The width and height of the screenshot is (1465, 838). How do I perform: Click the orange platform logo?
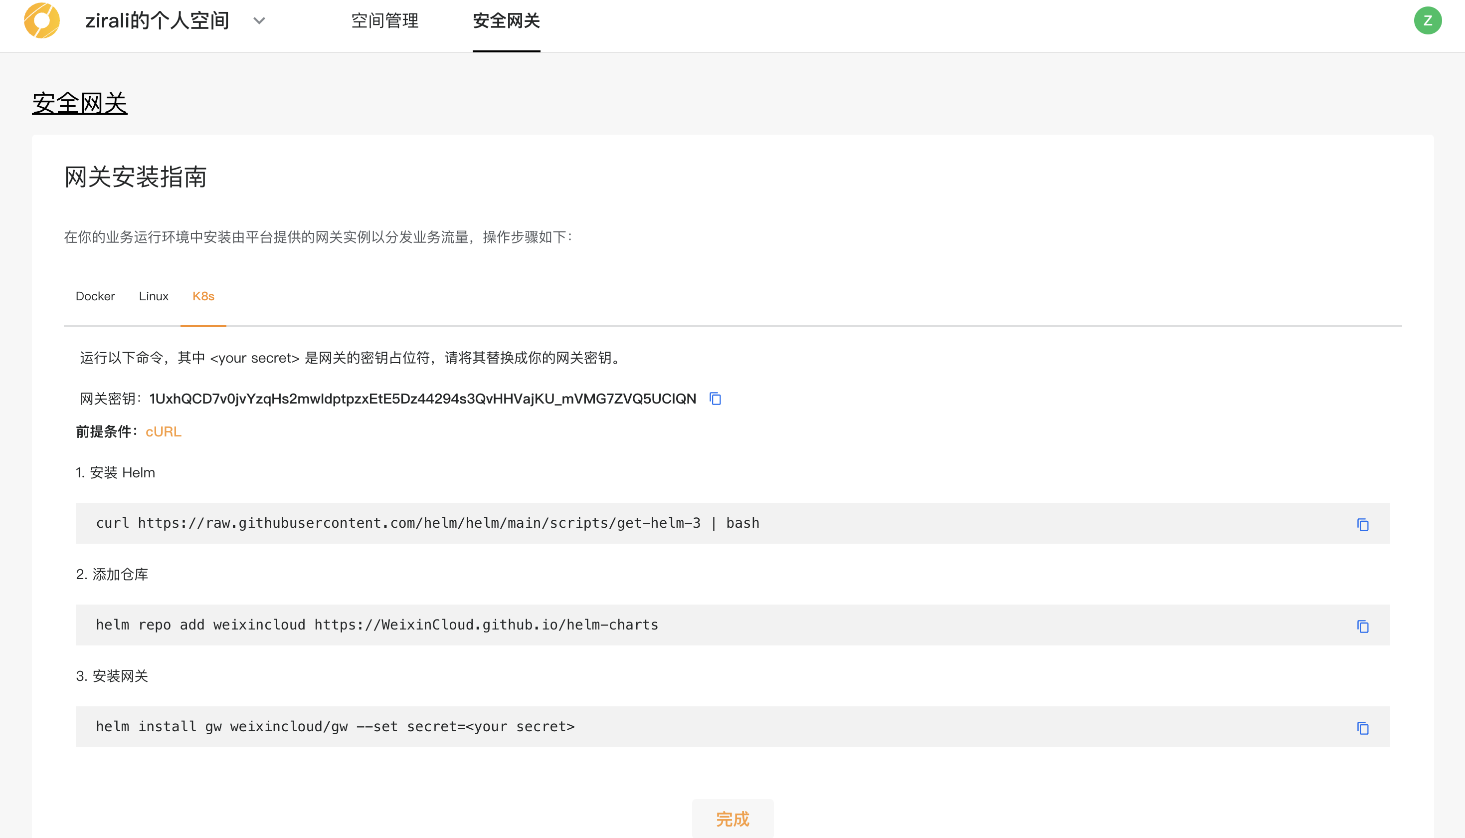[42, 21]
